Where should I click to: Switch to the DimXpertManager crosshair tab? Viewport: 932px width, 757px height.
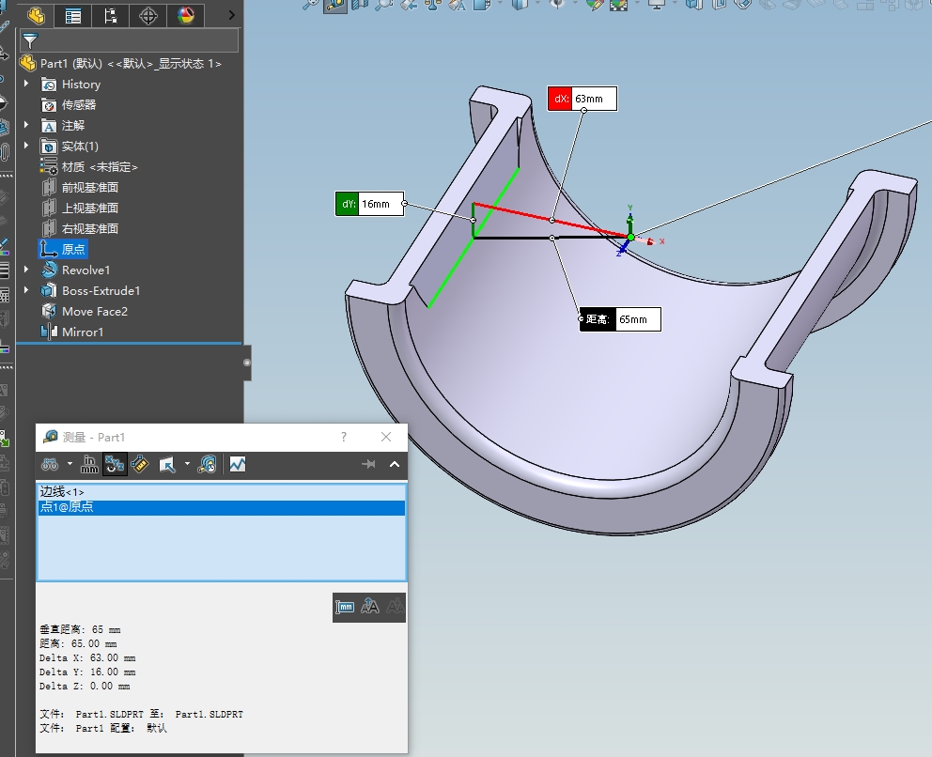point(148,15)
